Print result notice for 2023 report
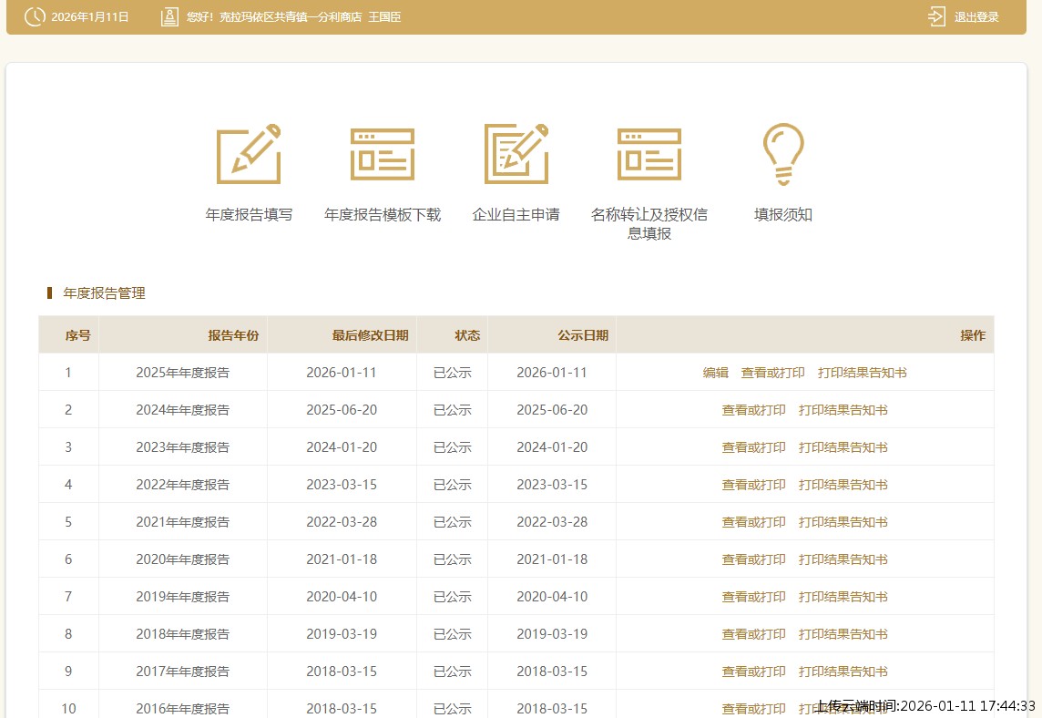Image resolution: width=1042 pixels, height=718 pixels. click(x=843, y=447)
